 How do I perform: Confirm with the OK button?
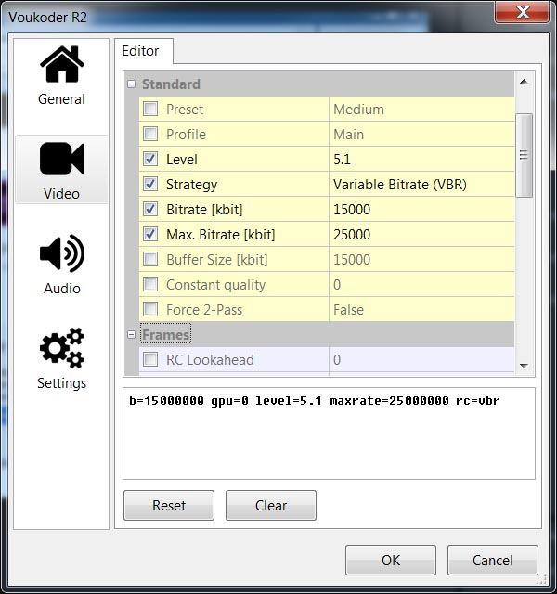click(391, 560)
